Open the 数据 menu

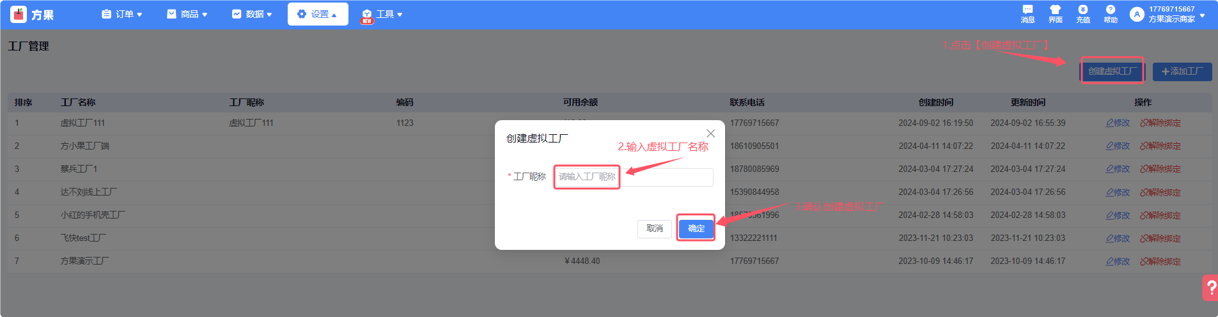pos(252,14)
